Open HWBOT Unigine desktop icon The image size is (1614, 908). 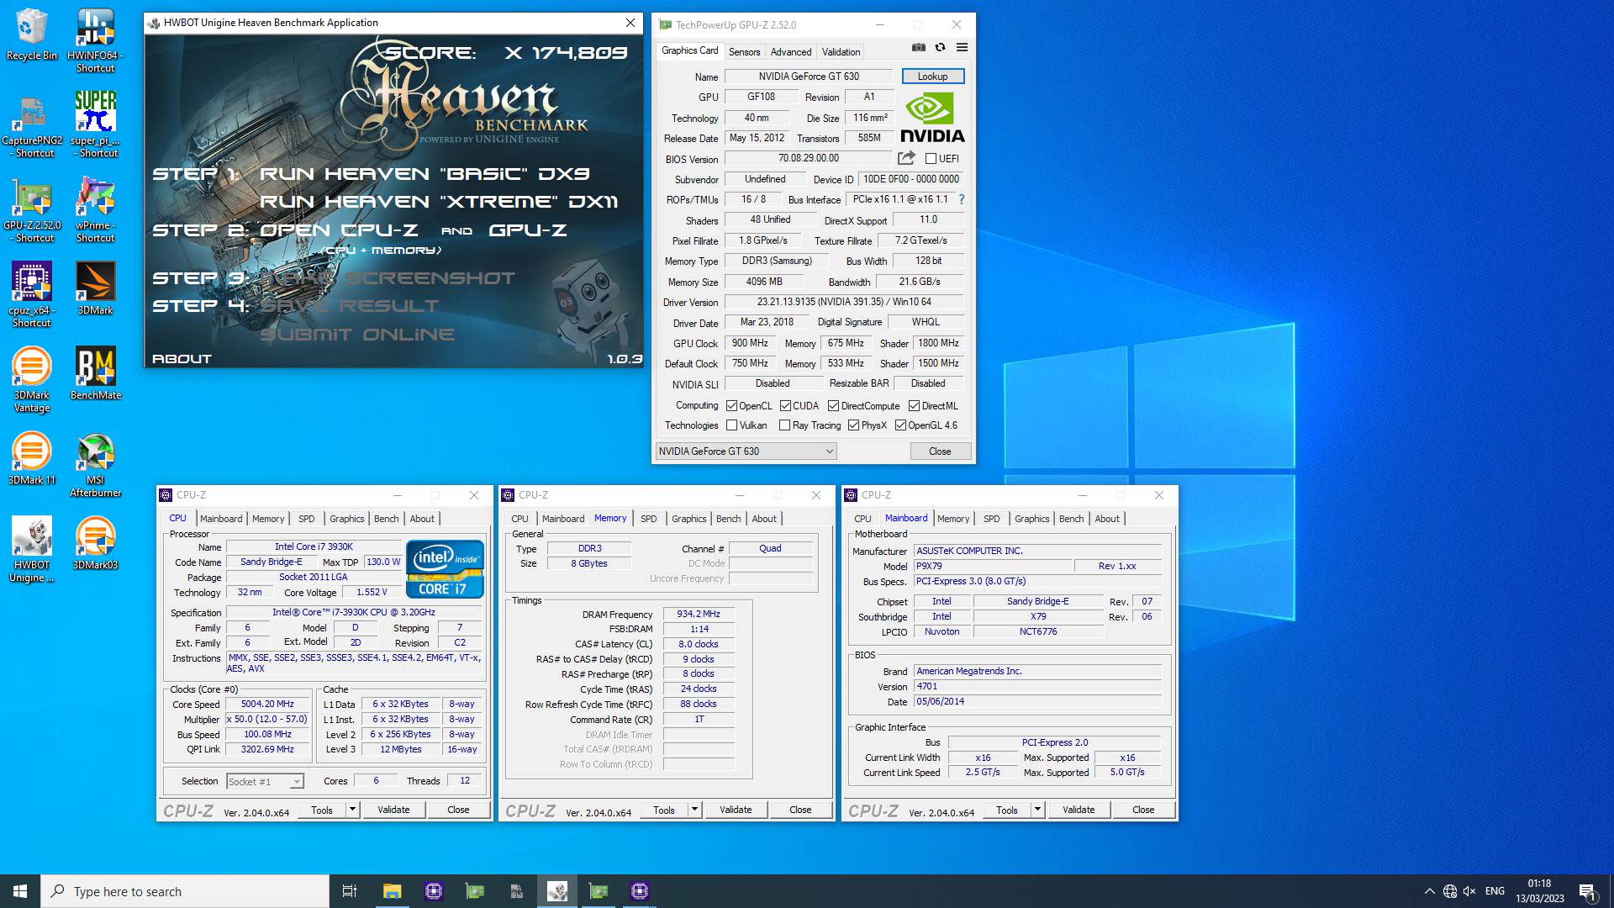[x=32, y=550]
